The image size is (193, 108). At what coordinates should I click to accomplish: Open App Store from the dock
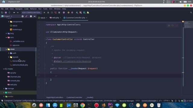click(55, 105)
